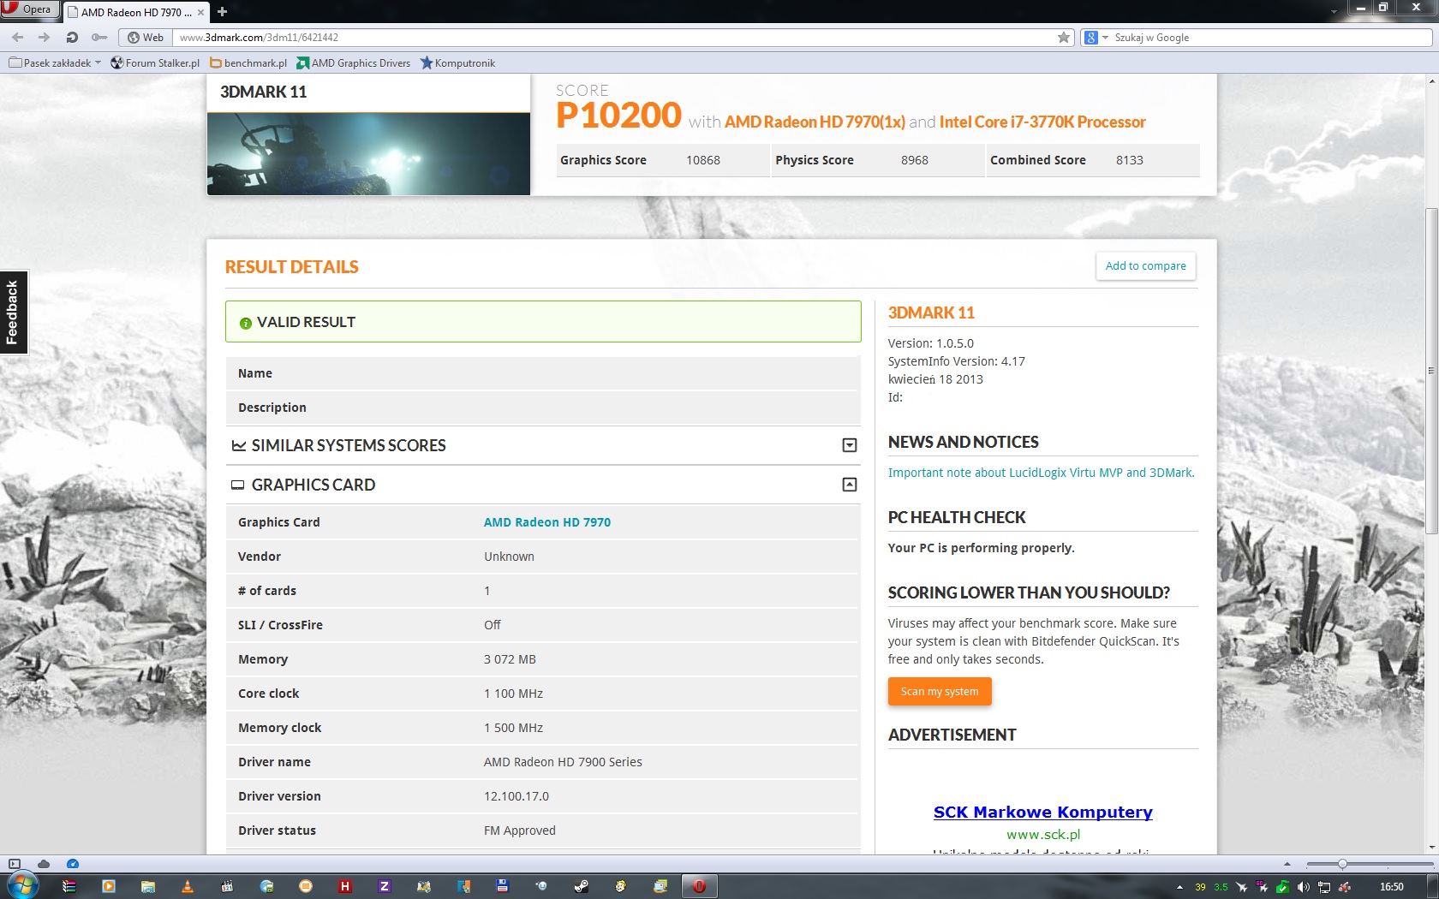Screen dimensions: 1439x899
Task: Click the Szukaj w Google search field
Action: 1271,38
